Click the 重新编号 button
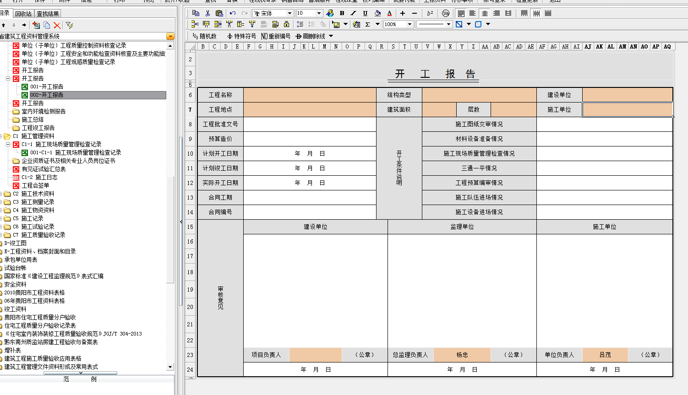The image size is (688, 395). pos(276,36)
